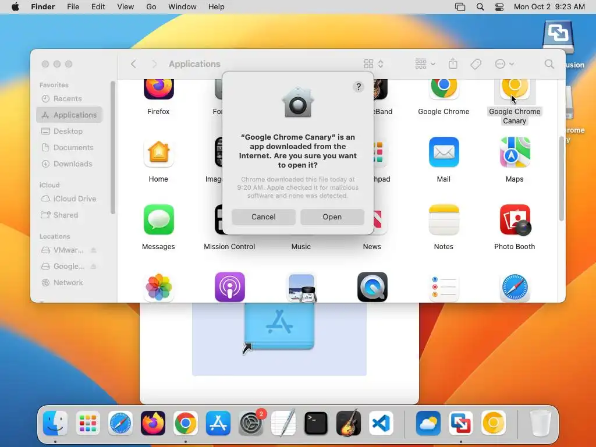Open the Trash in the Dock
The image size is (596, 447).
pyautogui.click(x=540, y=423)
